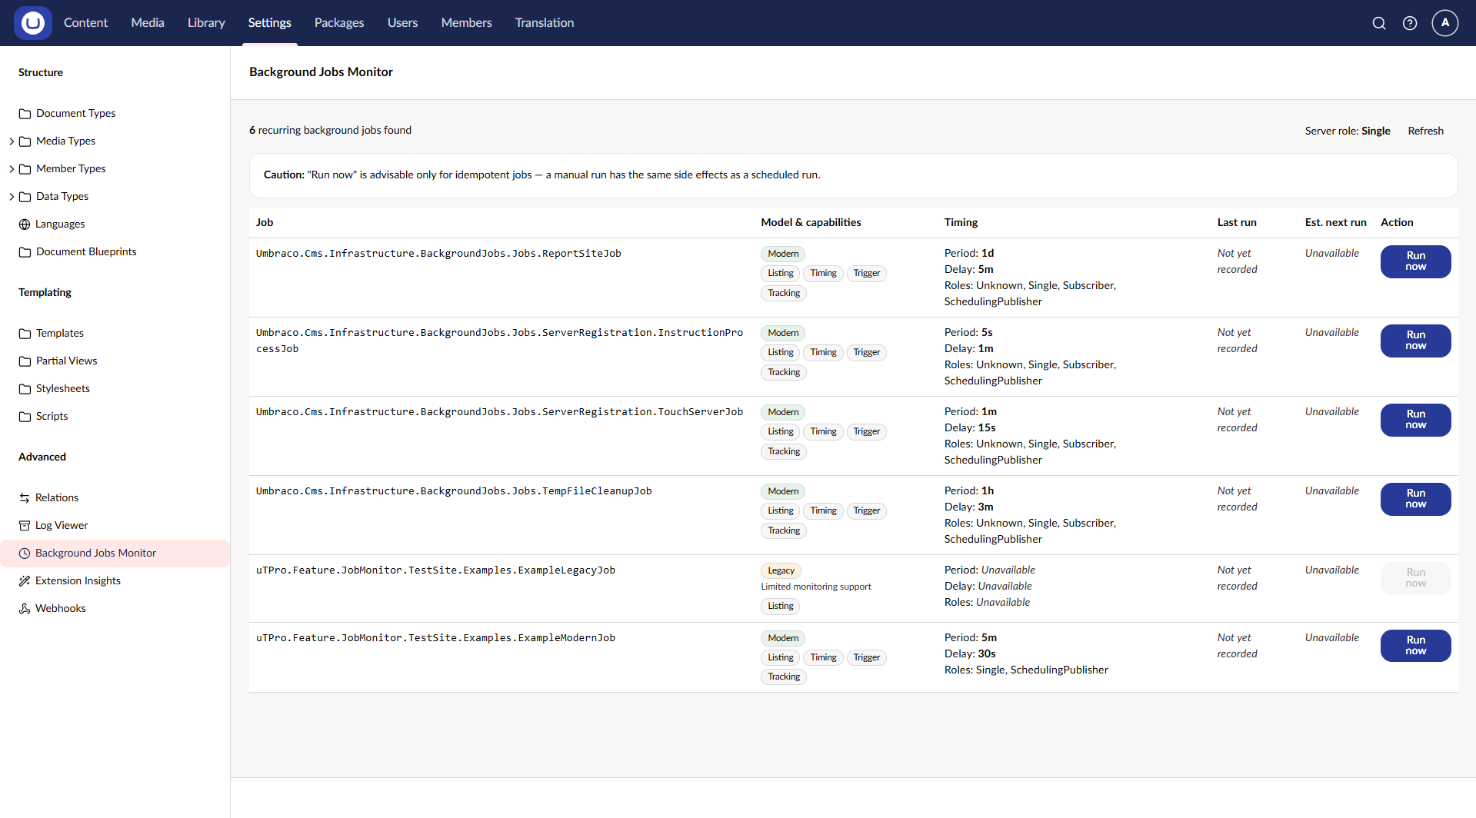The height and width of the screenshot is (818, 1476).
Task: Click the Scripts folder icon
Action: pyautogui.click(x=25, y=417)
